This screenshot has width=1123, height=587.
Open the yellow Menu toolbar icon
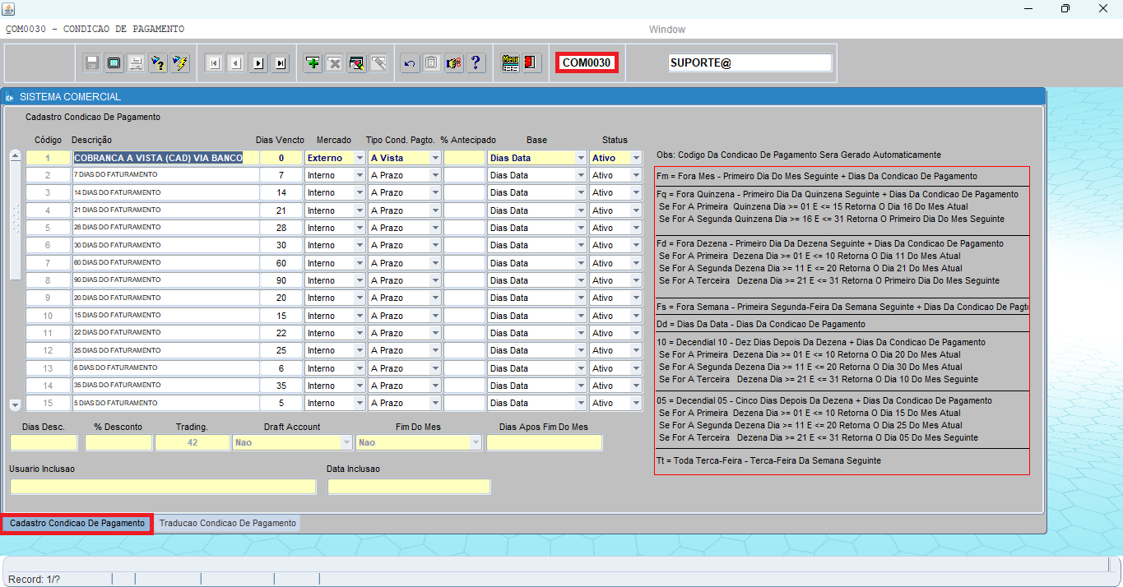tap(510, 62)
